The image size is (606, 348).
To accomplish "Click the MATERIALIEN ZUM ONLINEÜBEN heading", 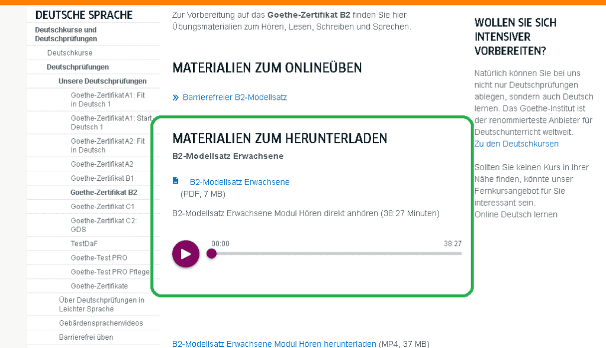I will tap(267, 67).
